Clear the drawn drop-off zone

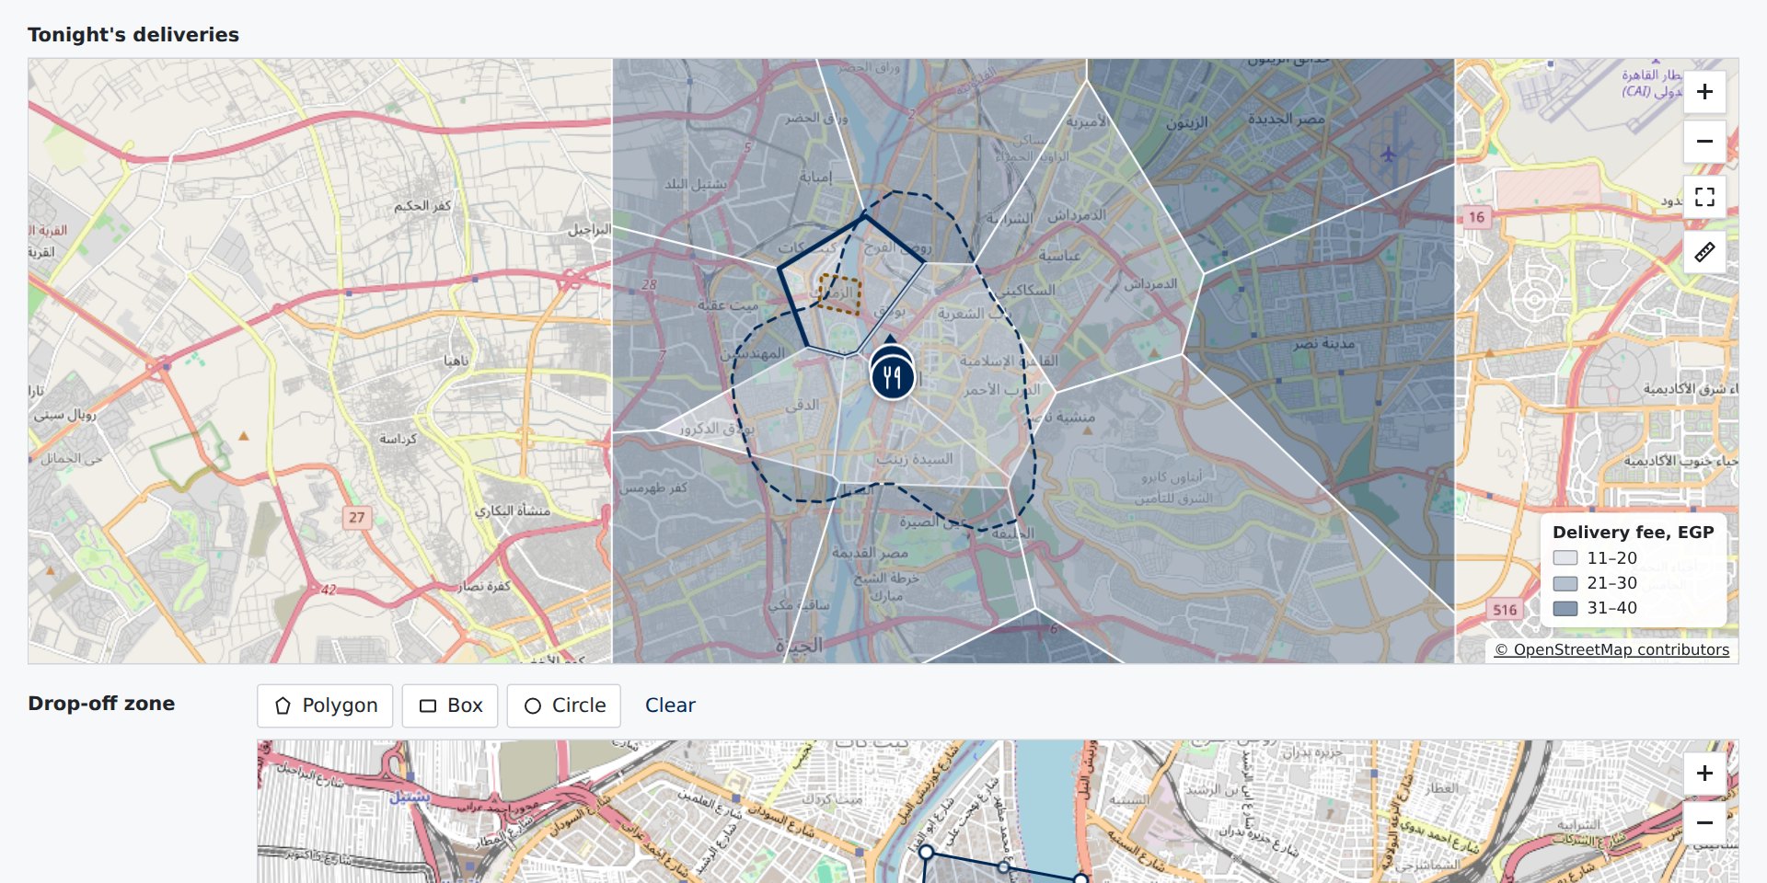point(670,705)
